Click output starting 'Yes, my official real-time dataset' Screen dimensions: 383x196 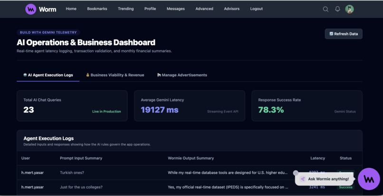(228, 187)
